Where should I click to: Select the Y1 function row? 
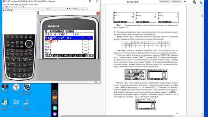pos(69,38)
